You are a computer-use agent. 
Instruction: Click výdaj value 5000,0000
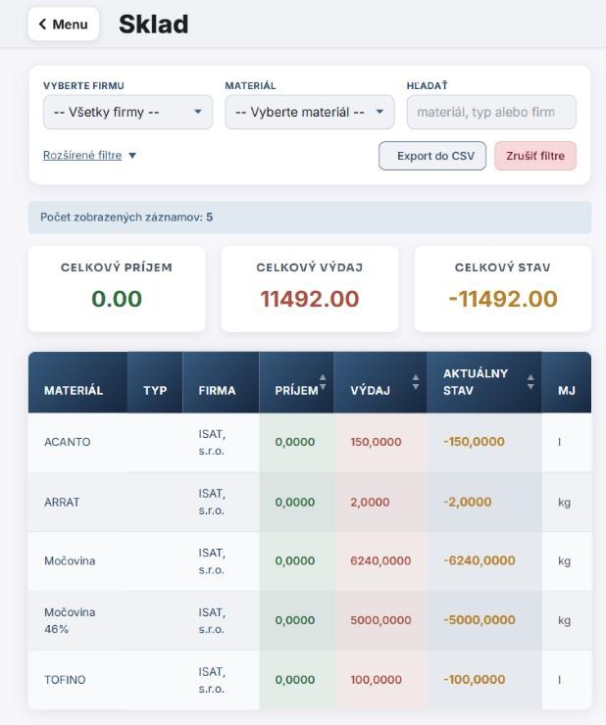tap(380, 620)
